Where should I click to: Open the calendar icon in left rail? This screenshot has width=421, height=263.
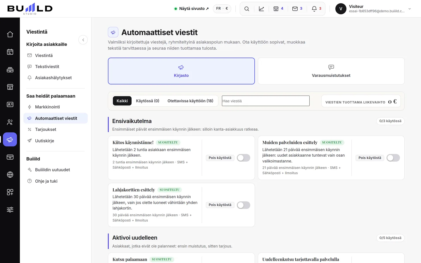pos(10,52)
